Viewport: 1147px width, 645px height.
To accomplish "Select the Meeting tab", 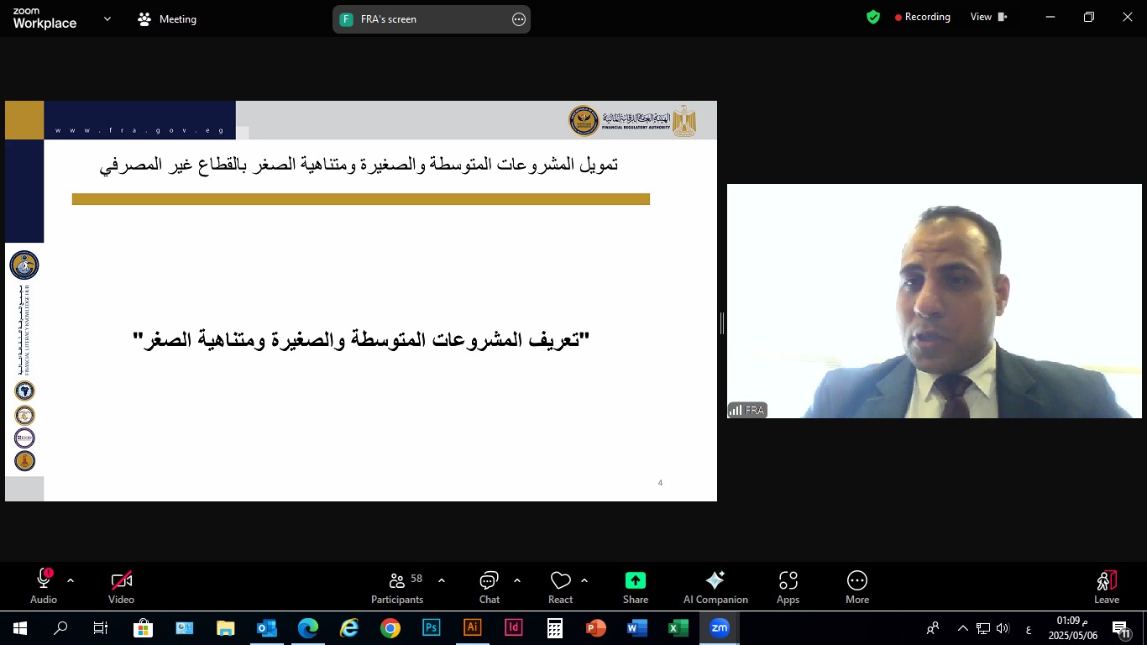I will (167, 18).
